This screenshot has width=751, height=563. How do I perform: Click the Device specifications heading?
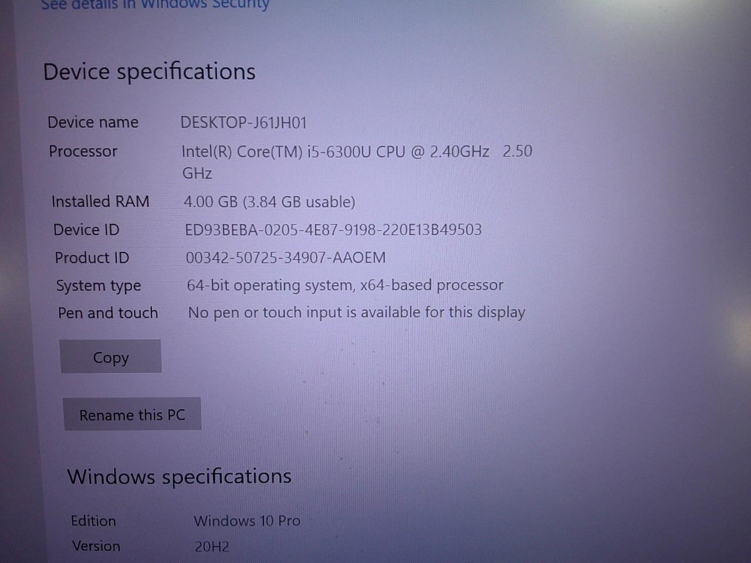pos(149,72)
